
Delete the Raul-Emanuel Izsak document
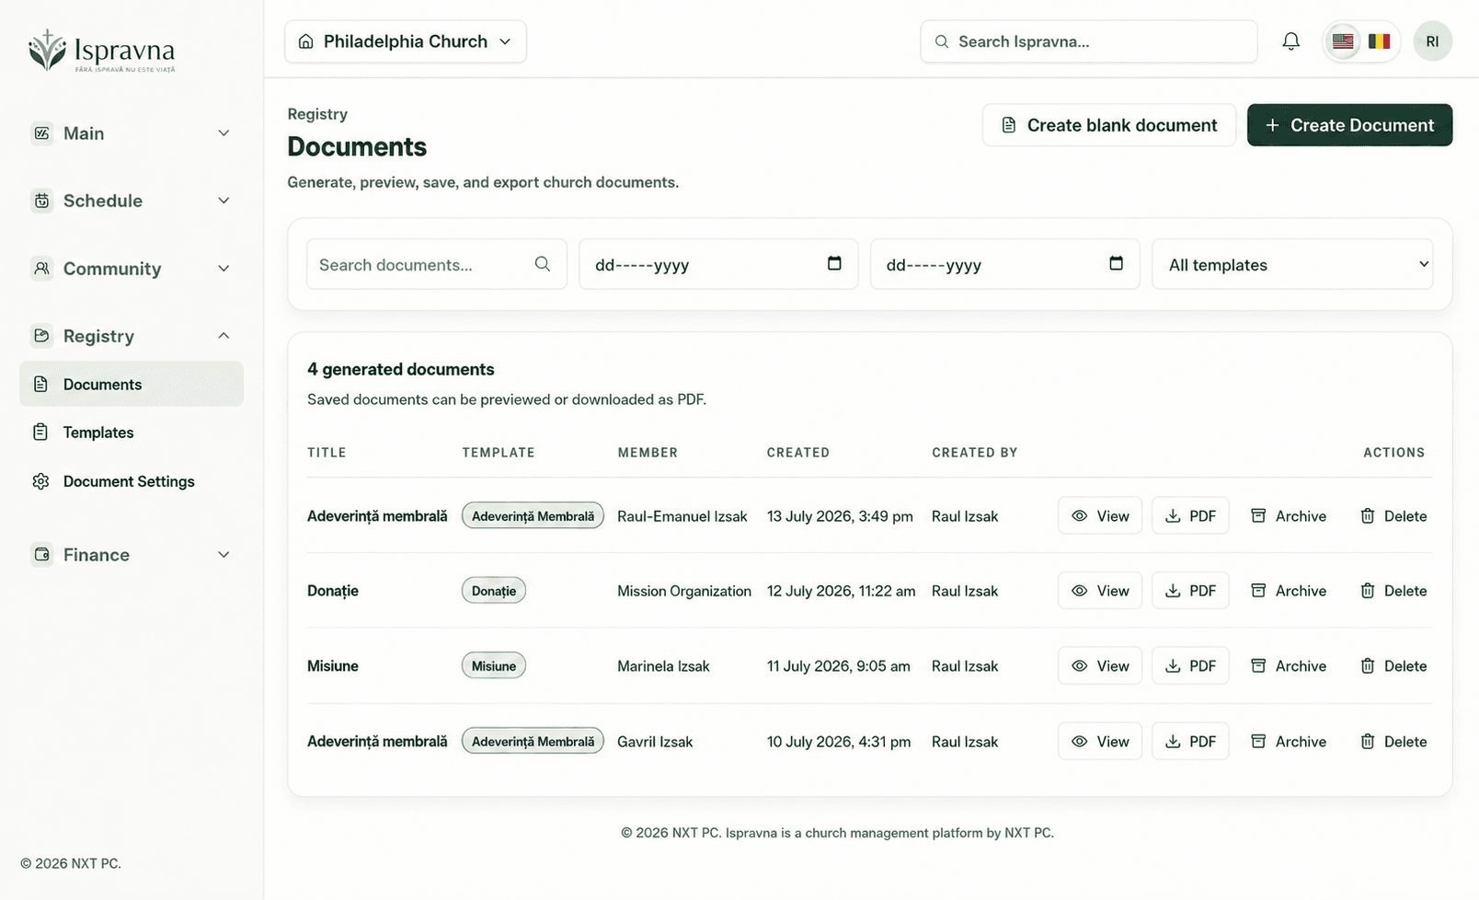tap(1393, 516)
